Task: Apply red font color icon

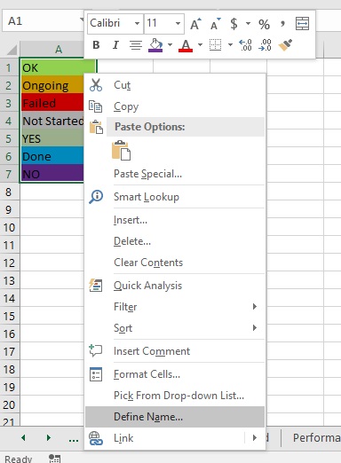Action: [x=186, y=45]
